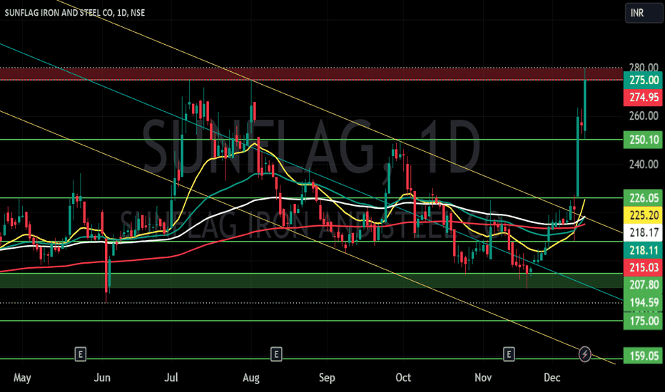The width and height of the screenshot is (665, 392).
Task: Select the 226.05 price level label
Action: 644,198
